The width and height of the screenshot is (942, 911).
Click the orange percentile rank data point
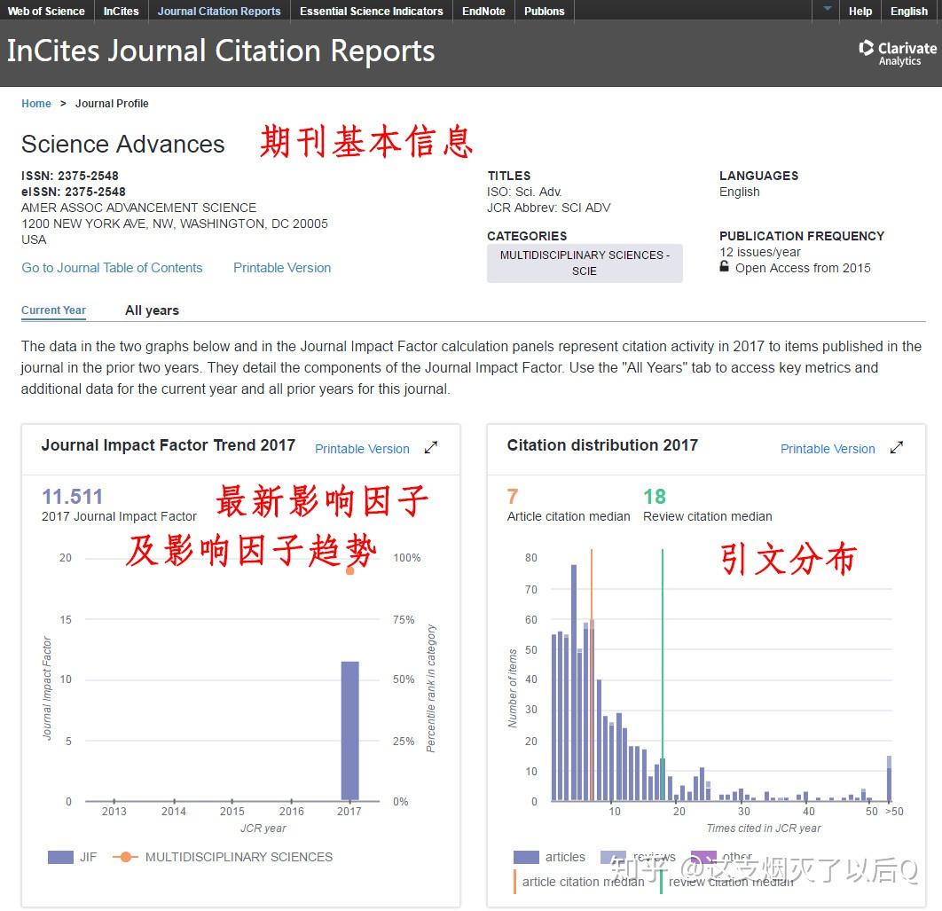coord(349,571)
